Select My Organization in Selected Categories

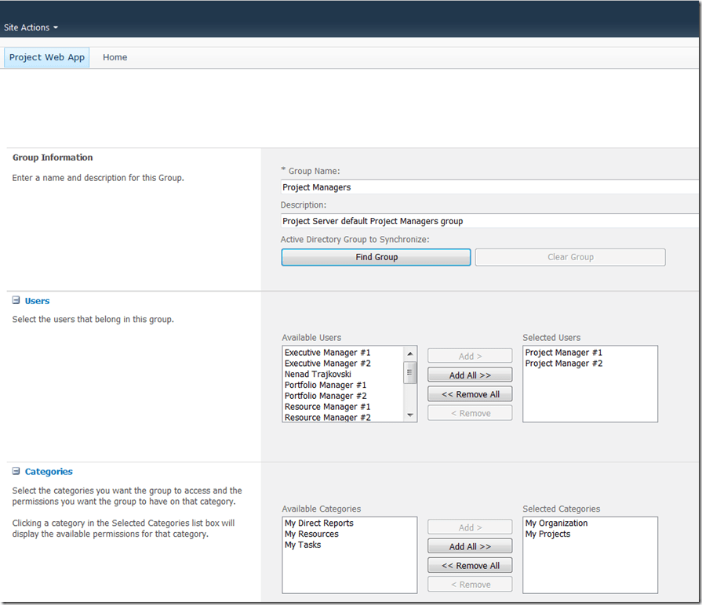[556, 523]
